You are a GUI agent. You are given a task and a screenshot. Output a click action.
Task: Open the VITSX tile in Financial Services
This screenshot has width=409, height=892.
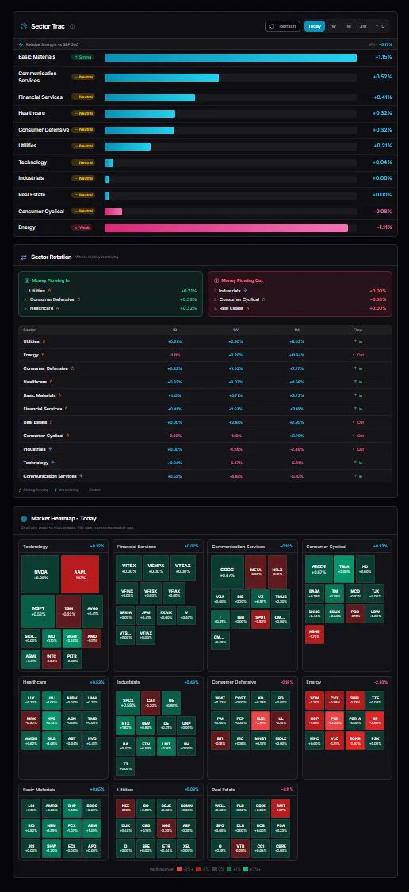129,569
